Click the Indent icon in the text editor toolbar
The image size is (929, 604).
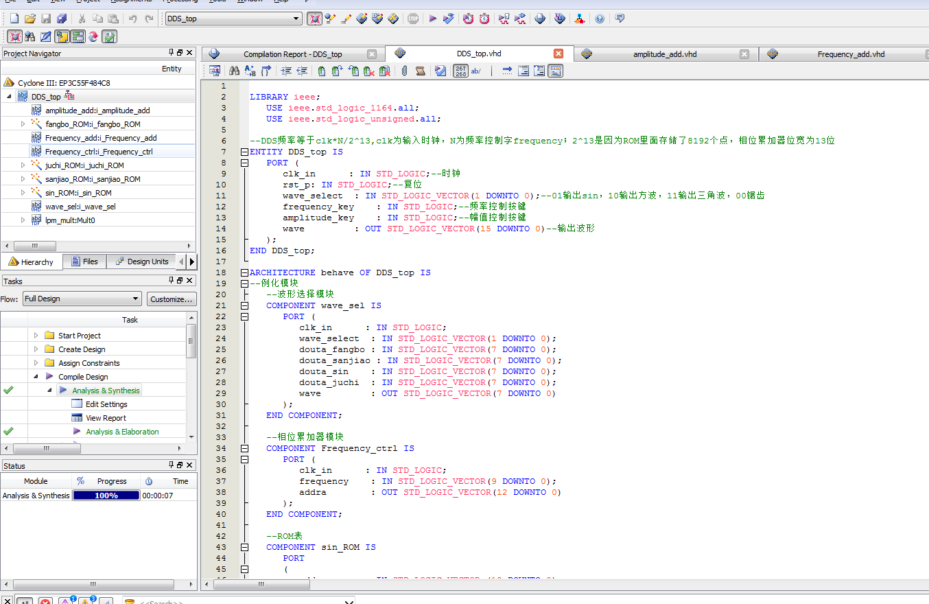pyautogui.click(x=286, y=71)
